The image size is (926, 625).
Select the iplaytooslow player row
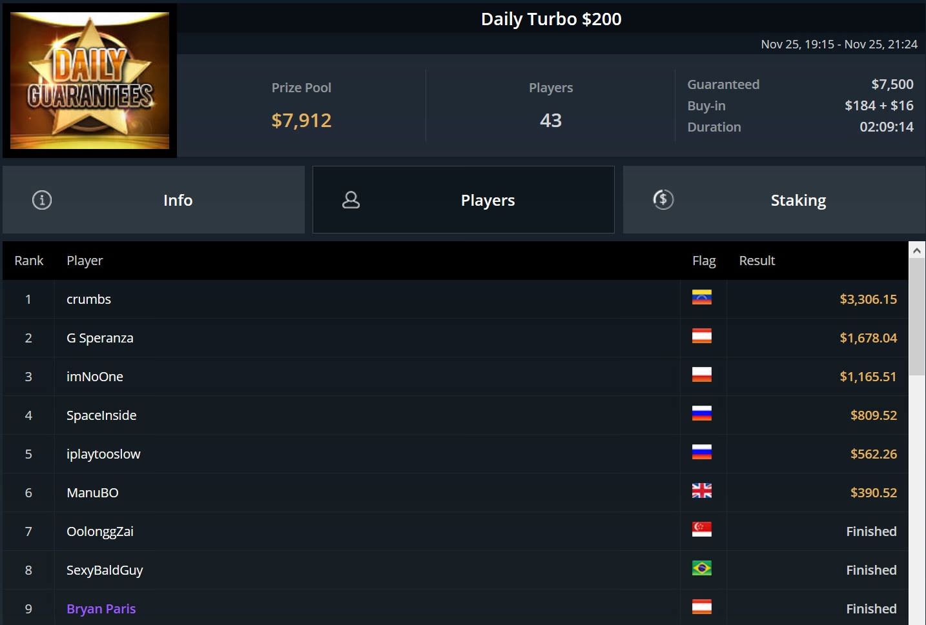click(x=455, y=454)
